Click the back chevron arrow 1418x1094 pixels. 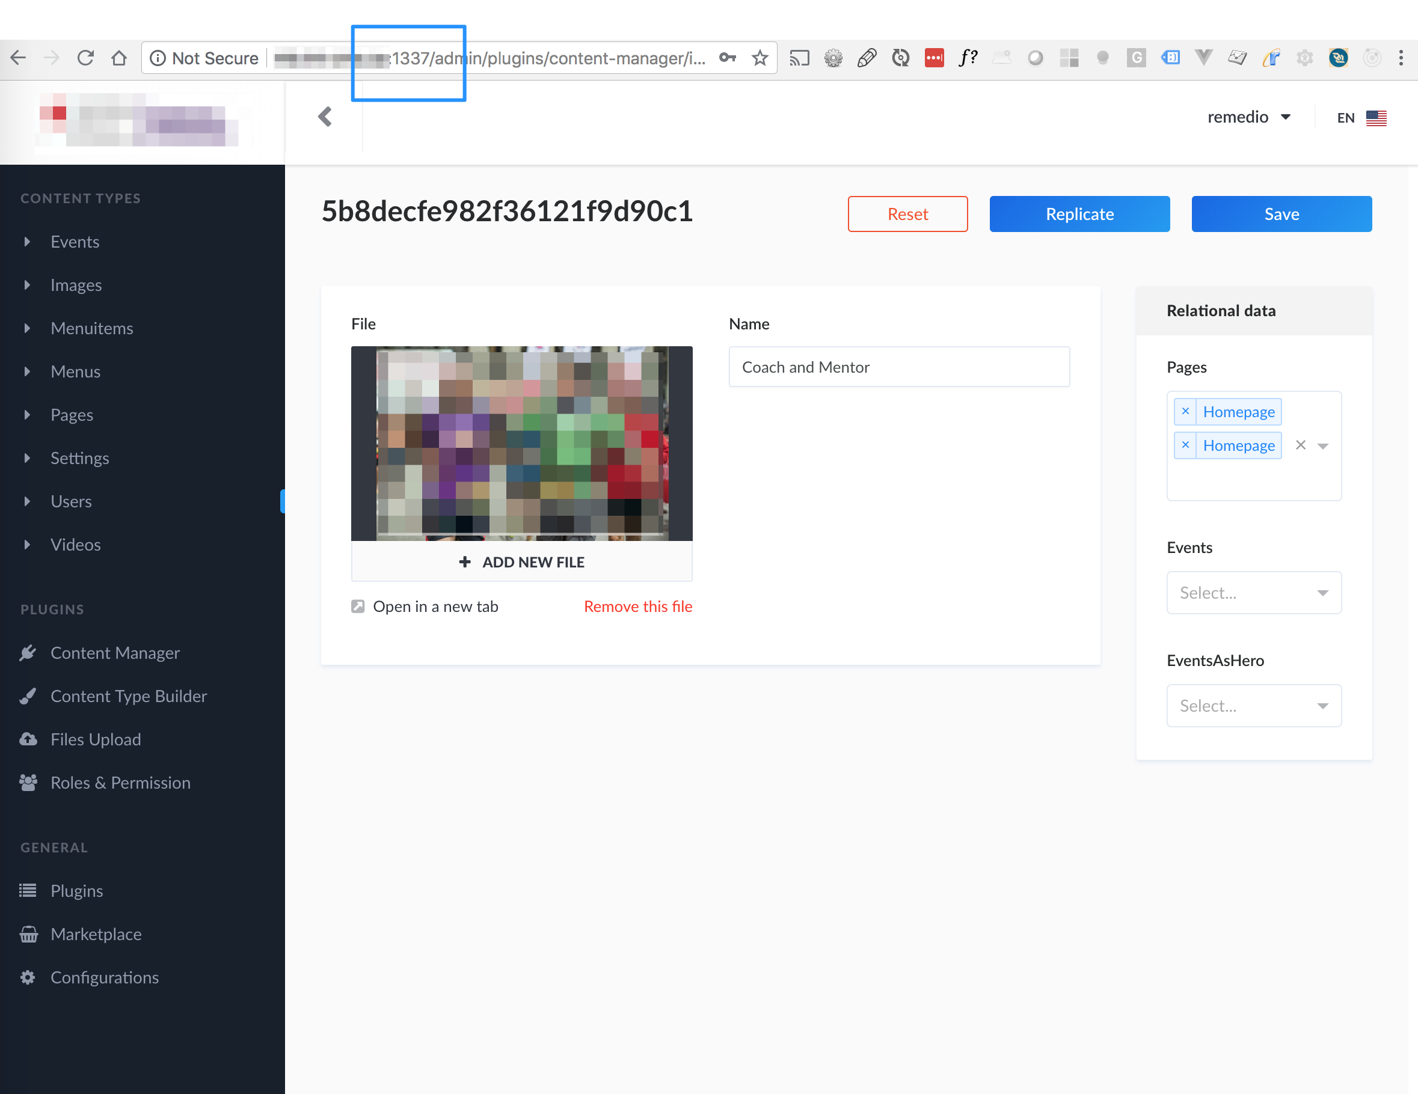pos(325,117)
